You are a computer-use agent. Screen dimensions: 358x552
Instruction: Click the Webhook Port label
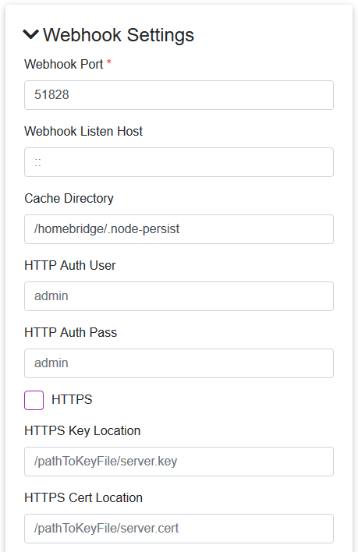pos(64,65)
